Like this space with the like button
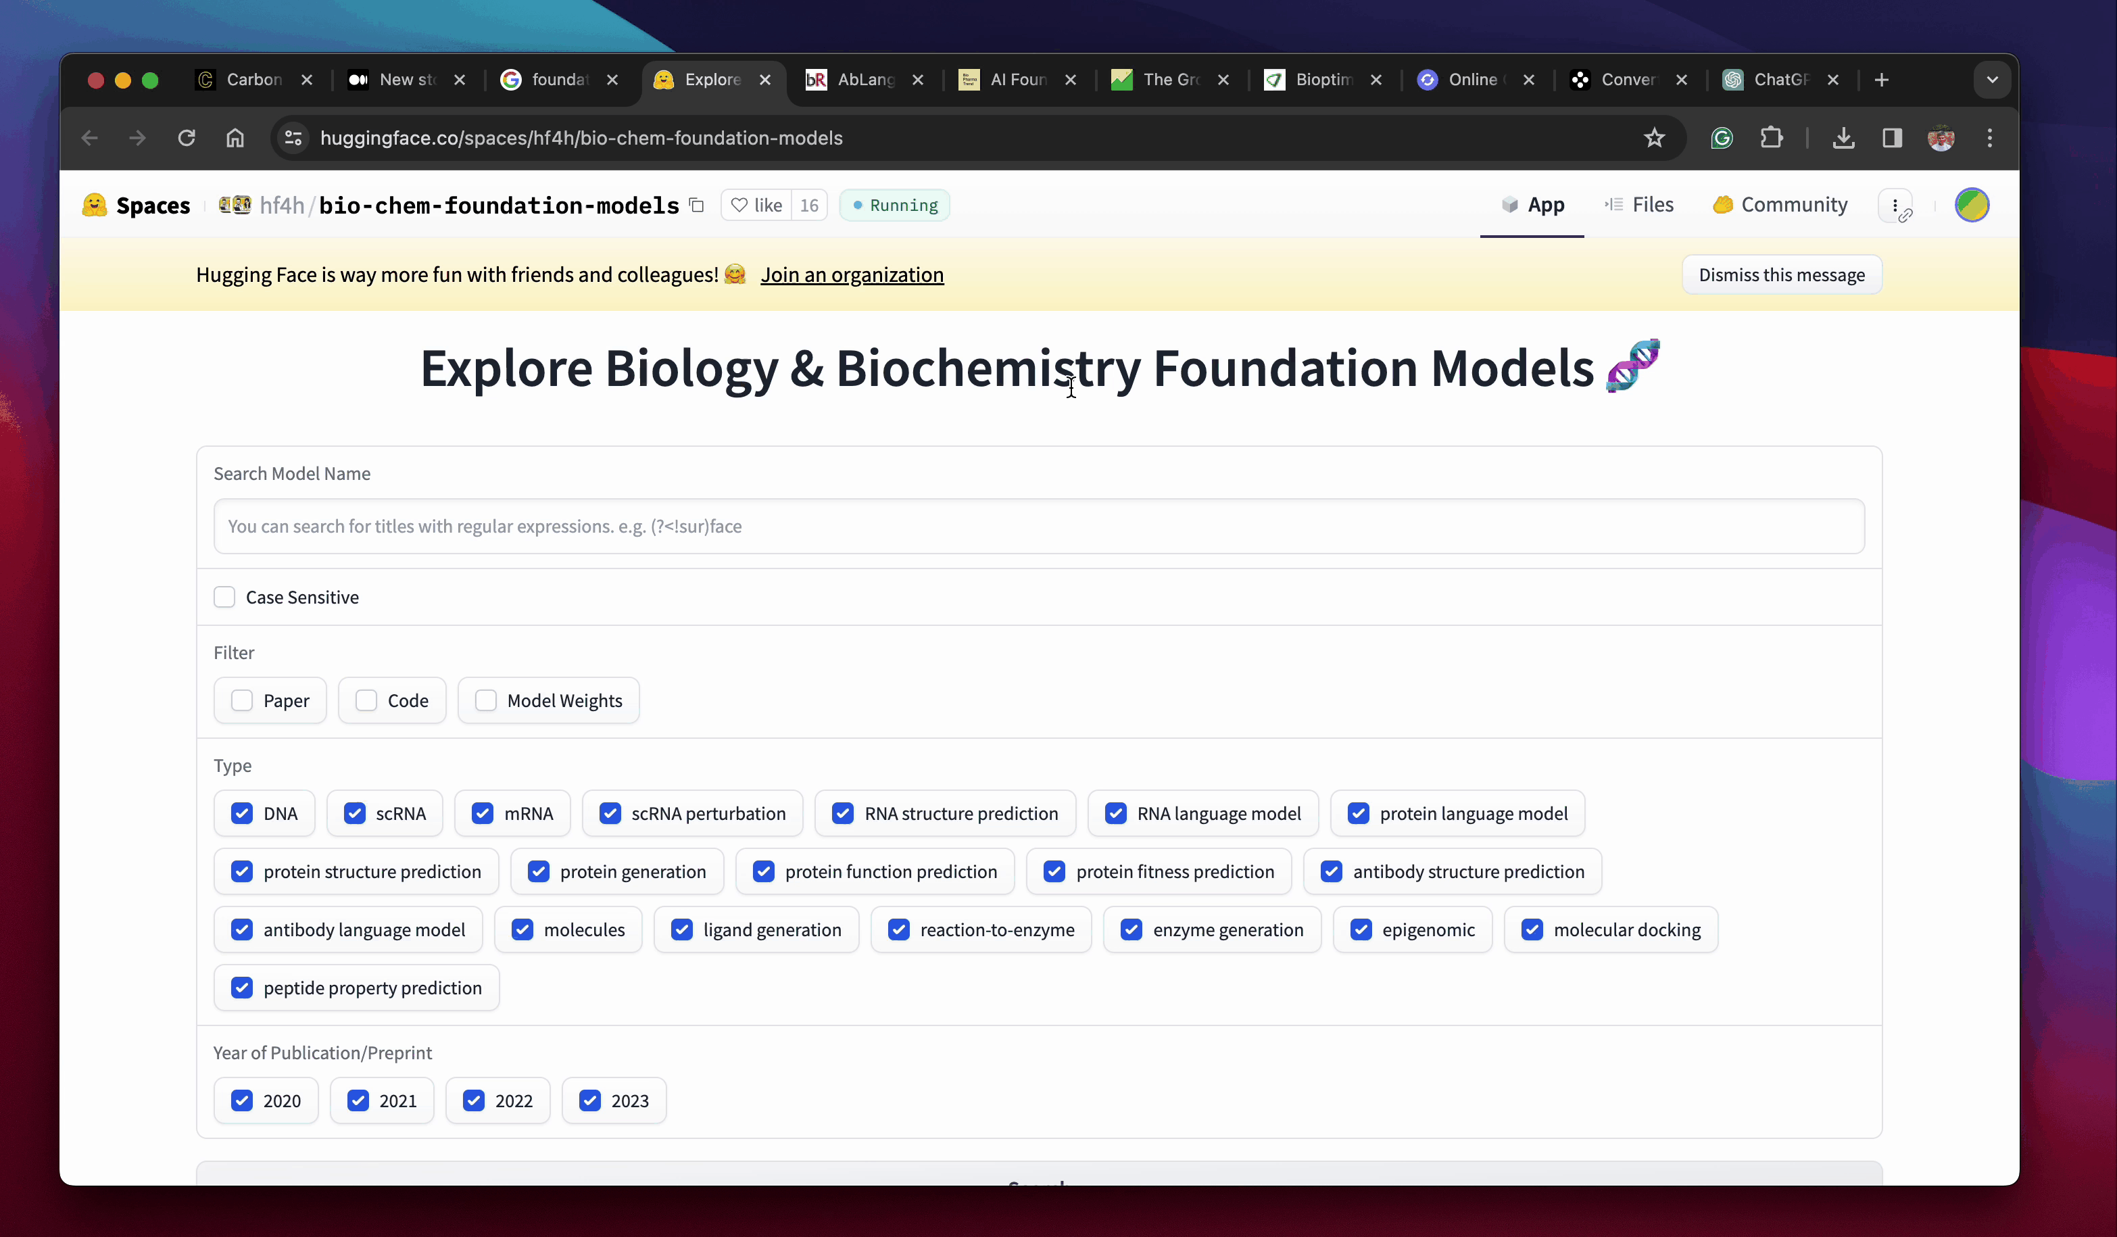This screenshot has height=1237, width=2117. pos(756,205)
